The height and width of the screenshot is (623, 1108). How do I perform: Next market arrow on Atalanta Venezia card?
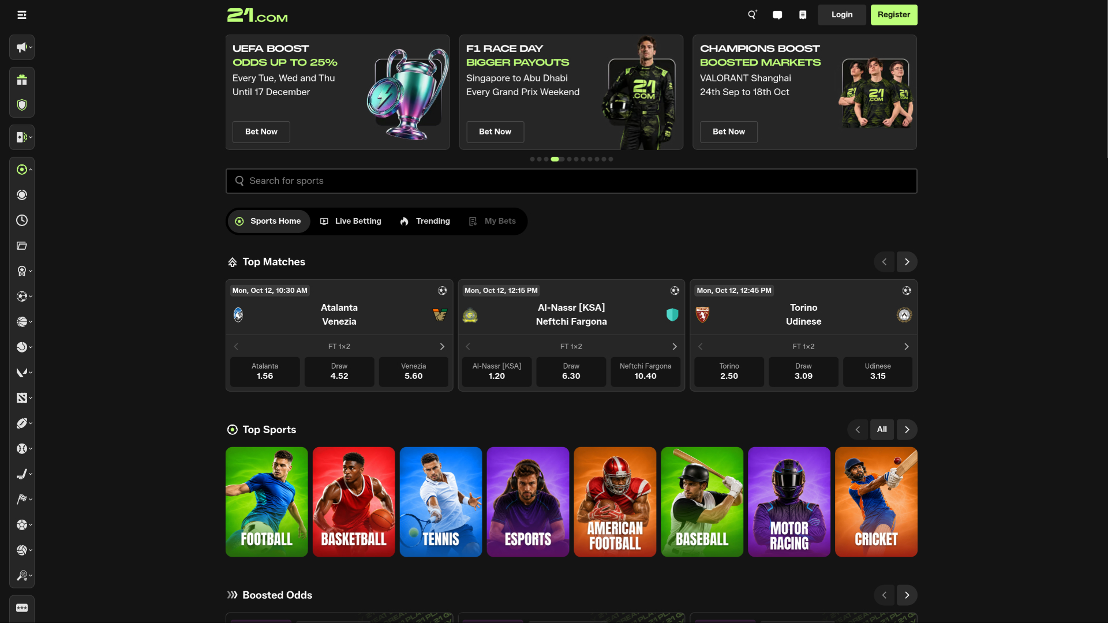click(x=443, y=347)
